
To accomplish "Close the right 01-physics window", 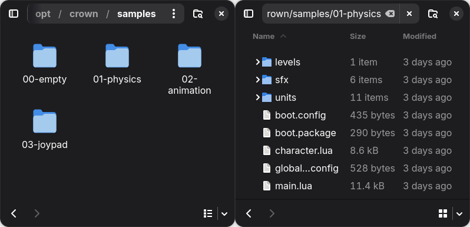I will point(456,14).
